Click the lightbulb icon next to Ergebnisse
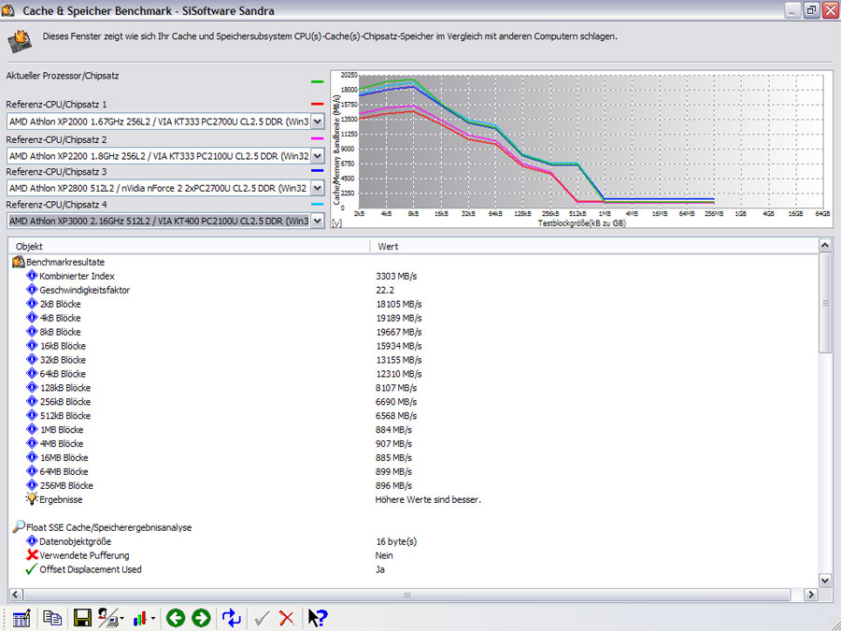The width and height of the screenshot is (841, 631). coord(32,499)
